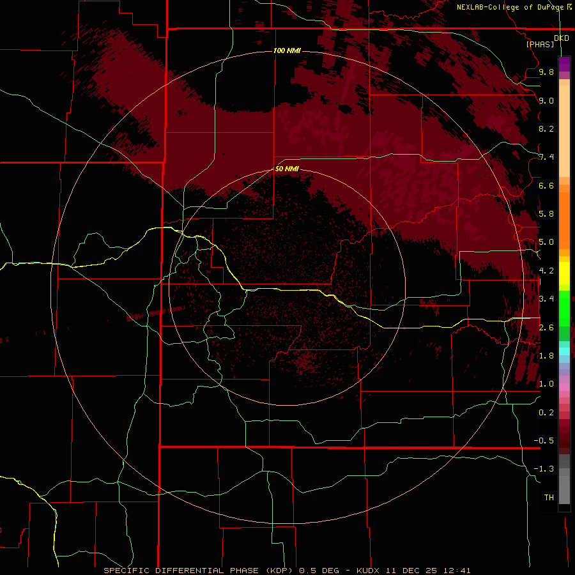This screenshot has height=575, width=575.
Task: Click the -0.5 color scale value
Action: pyautogui.click(x=544, y=440)
